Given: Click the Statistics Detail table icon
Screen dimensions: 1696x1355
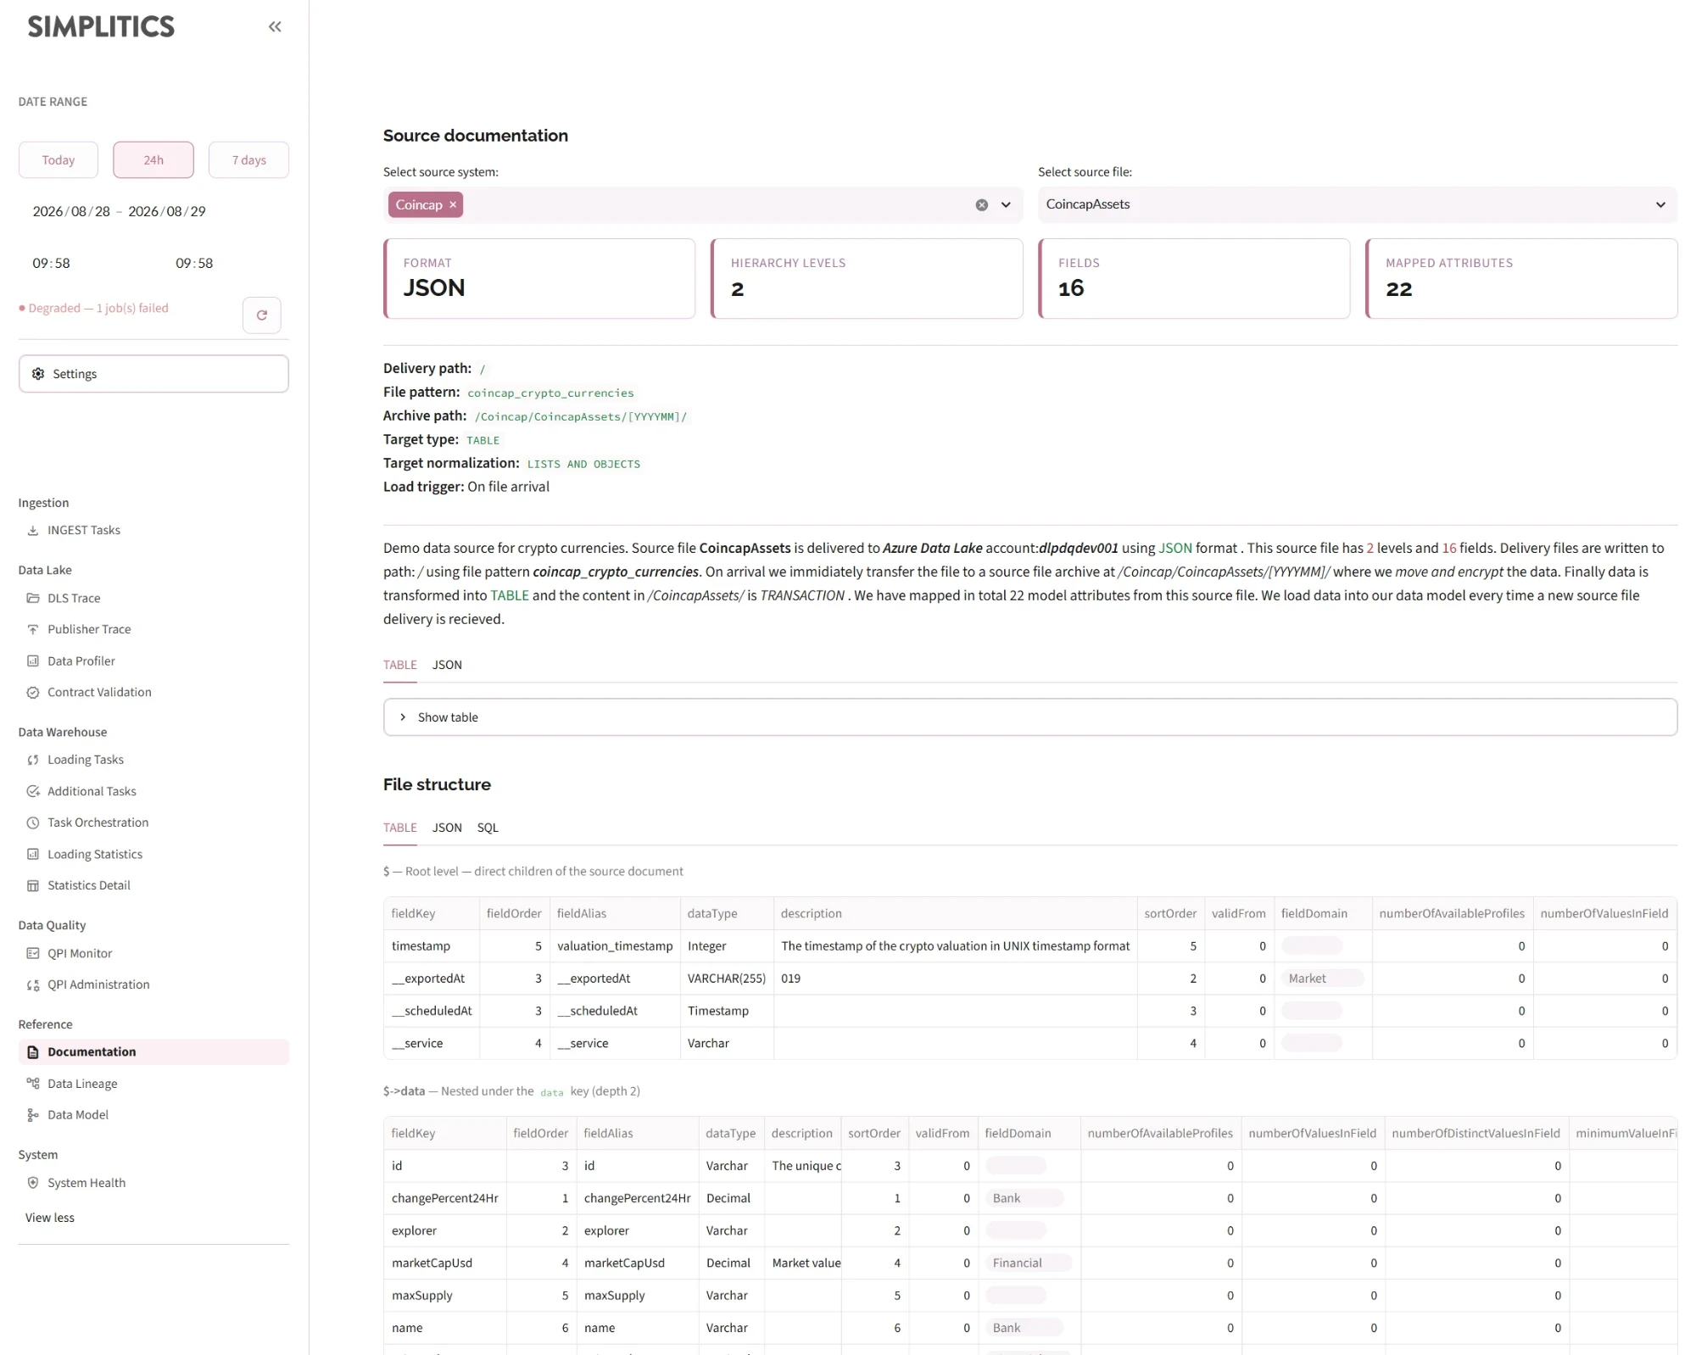Looking at the screenshot, I should (33, 885).
